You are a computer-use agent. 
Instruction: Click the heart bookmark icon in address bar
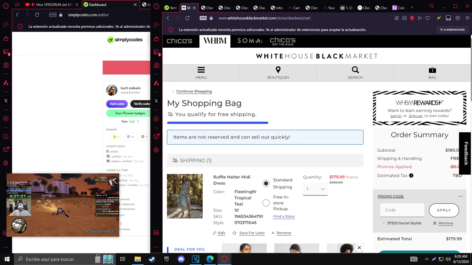427,18
